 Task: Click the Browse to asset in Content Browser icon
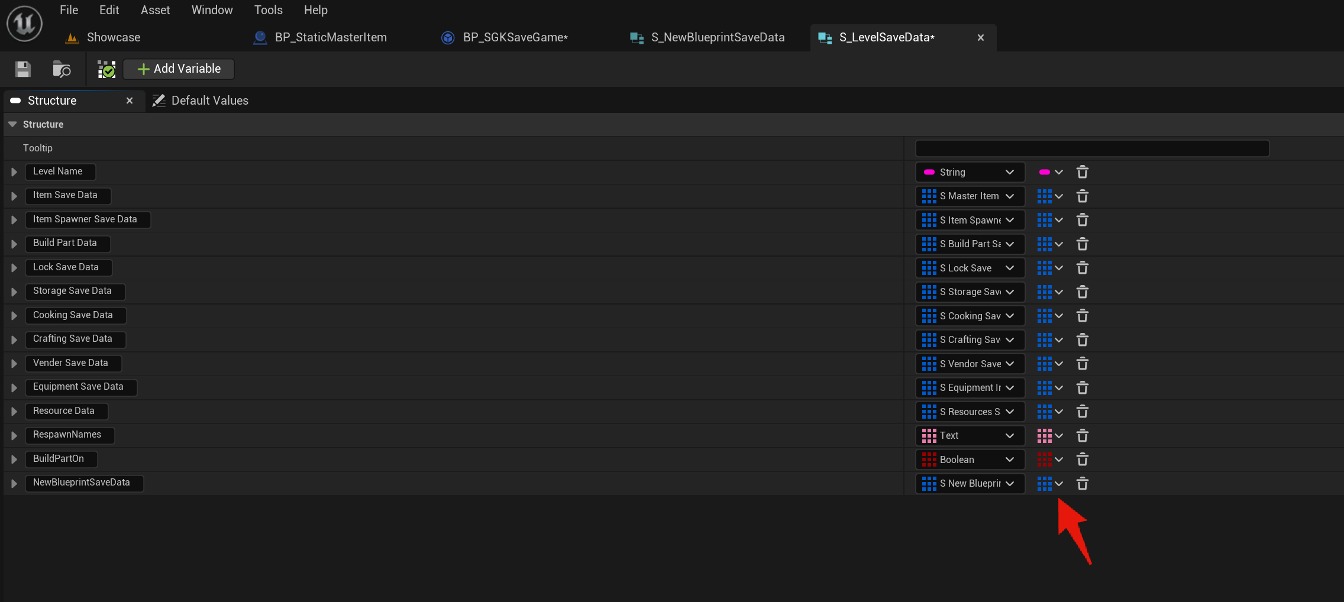(x=62, y=69)
